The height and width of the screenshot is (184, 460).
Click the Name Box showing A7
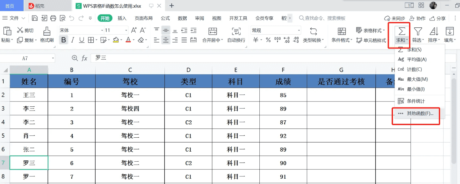pos(28,58)
